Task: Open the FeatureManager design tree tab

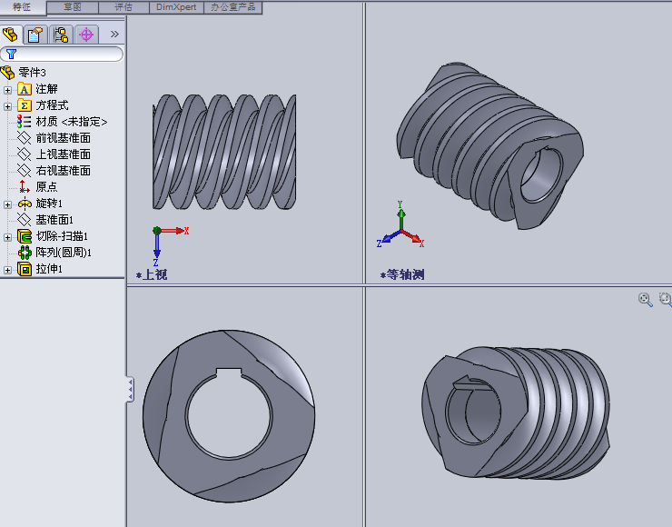Action: 10,35
